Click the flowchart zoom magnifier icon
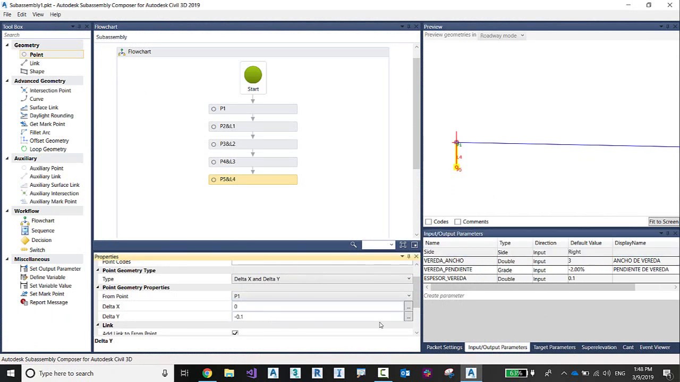This screenshot has height=382, width=680. point(353,245)
